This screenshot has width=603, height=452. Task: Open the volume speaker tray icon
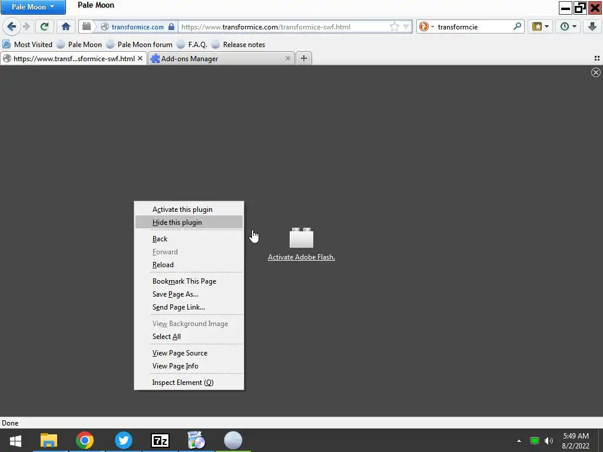click(x=549, y=441)
